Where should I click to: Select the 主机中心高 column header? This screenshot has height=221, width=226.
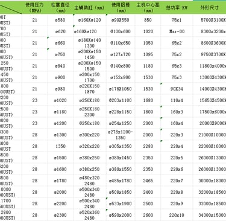148,7
